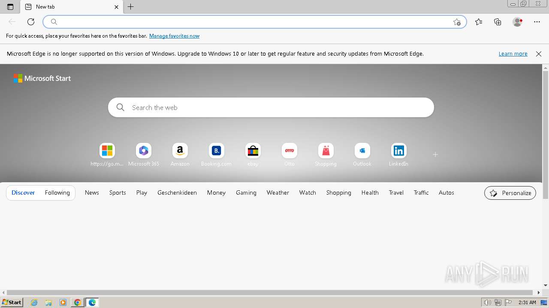Add this page to favorites star
The width and height of the screenshot is (549, 308).
point(457,22)
